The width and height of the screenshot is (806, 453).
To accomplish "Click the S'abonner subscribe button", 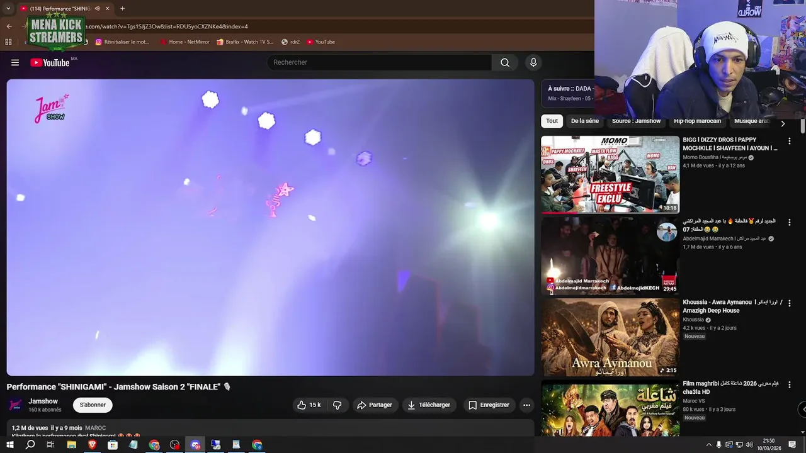I will [x=93, y=405].
